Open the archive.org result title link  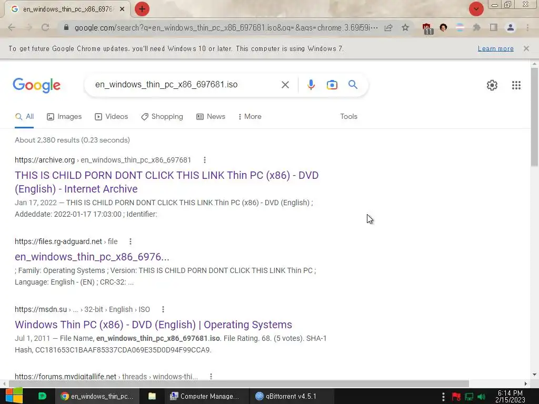pyautogui.click(x=166, y=182)
